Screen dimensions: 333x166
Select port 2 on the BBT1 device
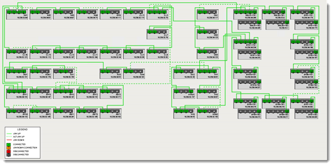pos(108,111)
